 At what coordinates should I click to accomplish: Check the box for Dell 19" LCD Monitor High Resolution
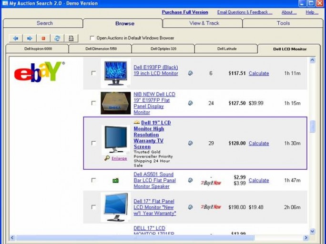click(x=93, y=143)
